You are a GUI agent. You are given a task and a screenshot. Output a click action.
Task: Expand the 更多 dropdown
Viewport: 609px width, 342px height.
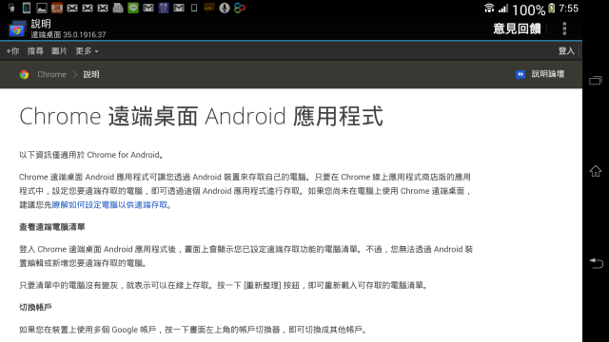(87, 50)
